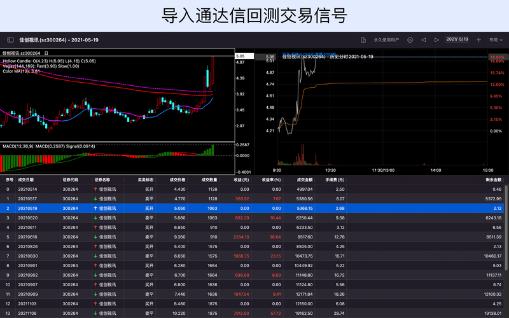The image size is (509, 318).
Task: Sort by 成交日期 column header
Action: point(29,180)
